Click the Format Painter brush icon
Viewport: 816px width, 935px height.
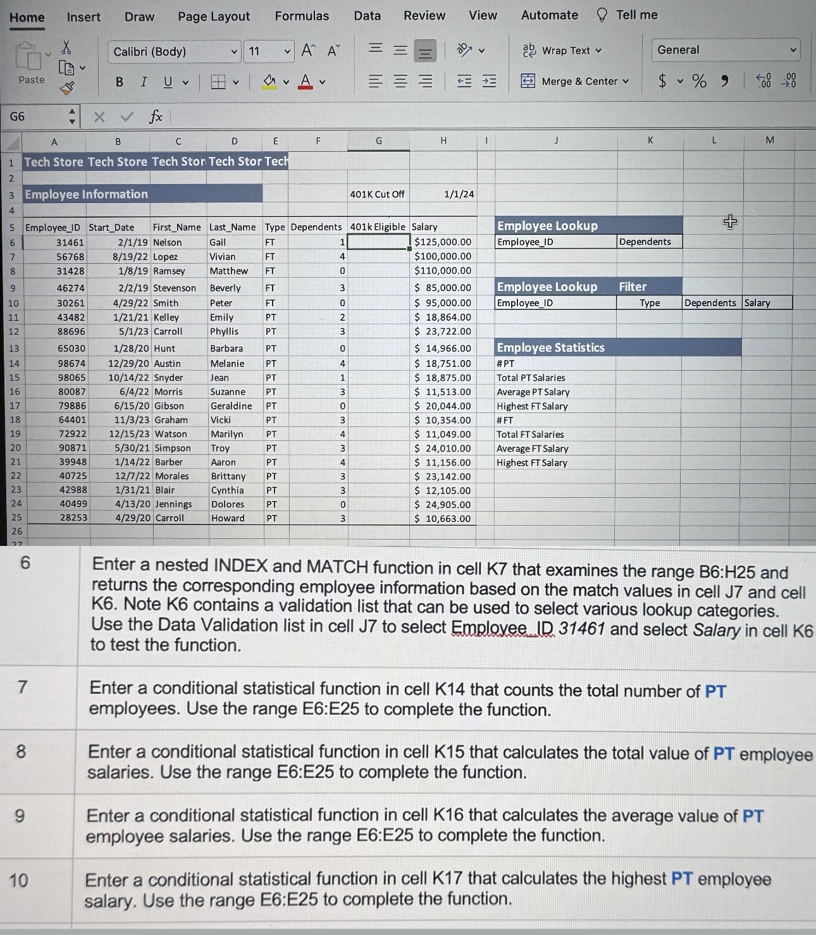67,88
